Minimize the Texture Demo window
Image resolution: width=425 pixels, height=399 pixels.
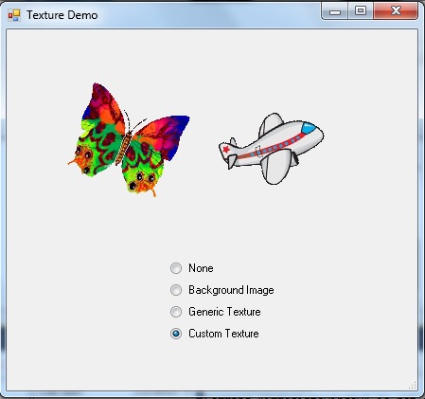coord(335,11)
